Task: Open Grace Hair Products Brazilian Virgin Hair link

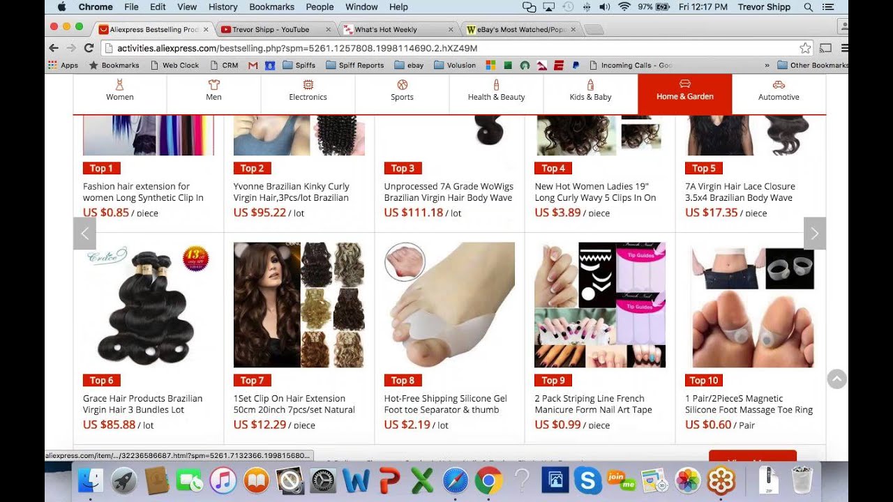Action: (143, 404)
